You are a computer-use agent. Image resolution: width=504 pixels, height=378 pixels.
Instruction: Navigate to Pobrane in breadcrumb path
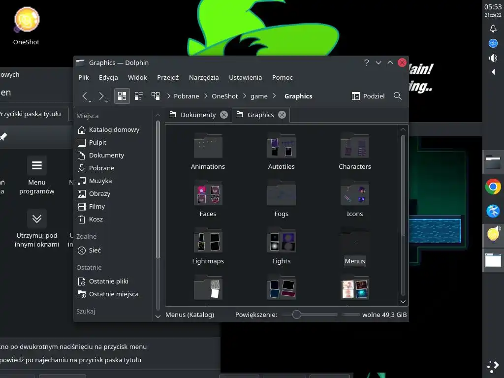pos(187,96)
